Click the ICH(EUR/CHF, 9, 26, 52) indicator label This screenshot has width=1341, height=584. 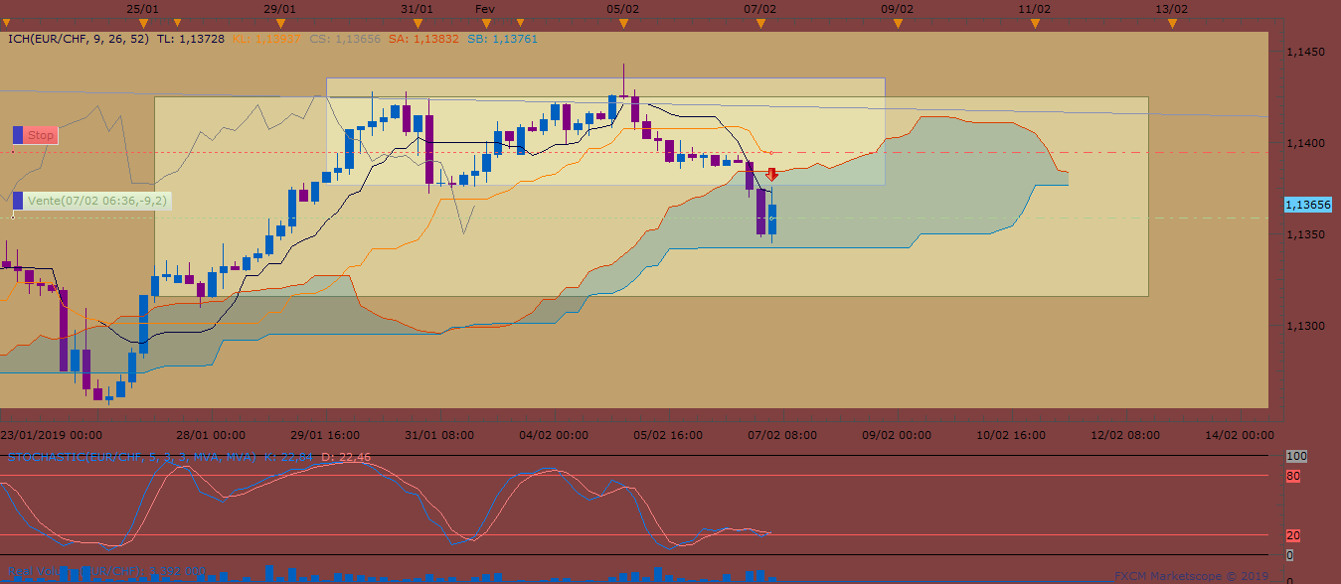pos(78,39)
